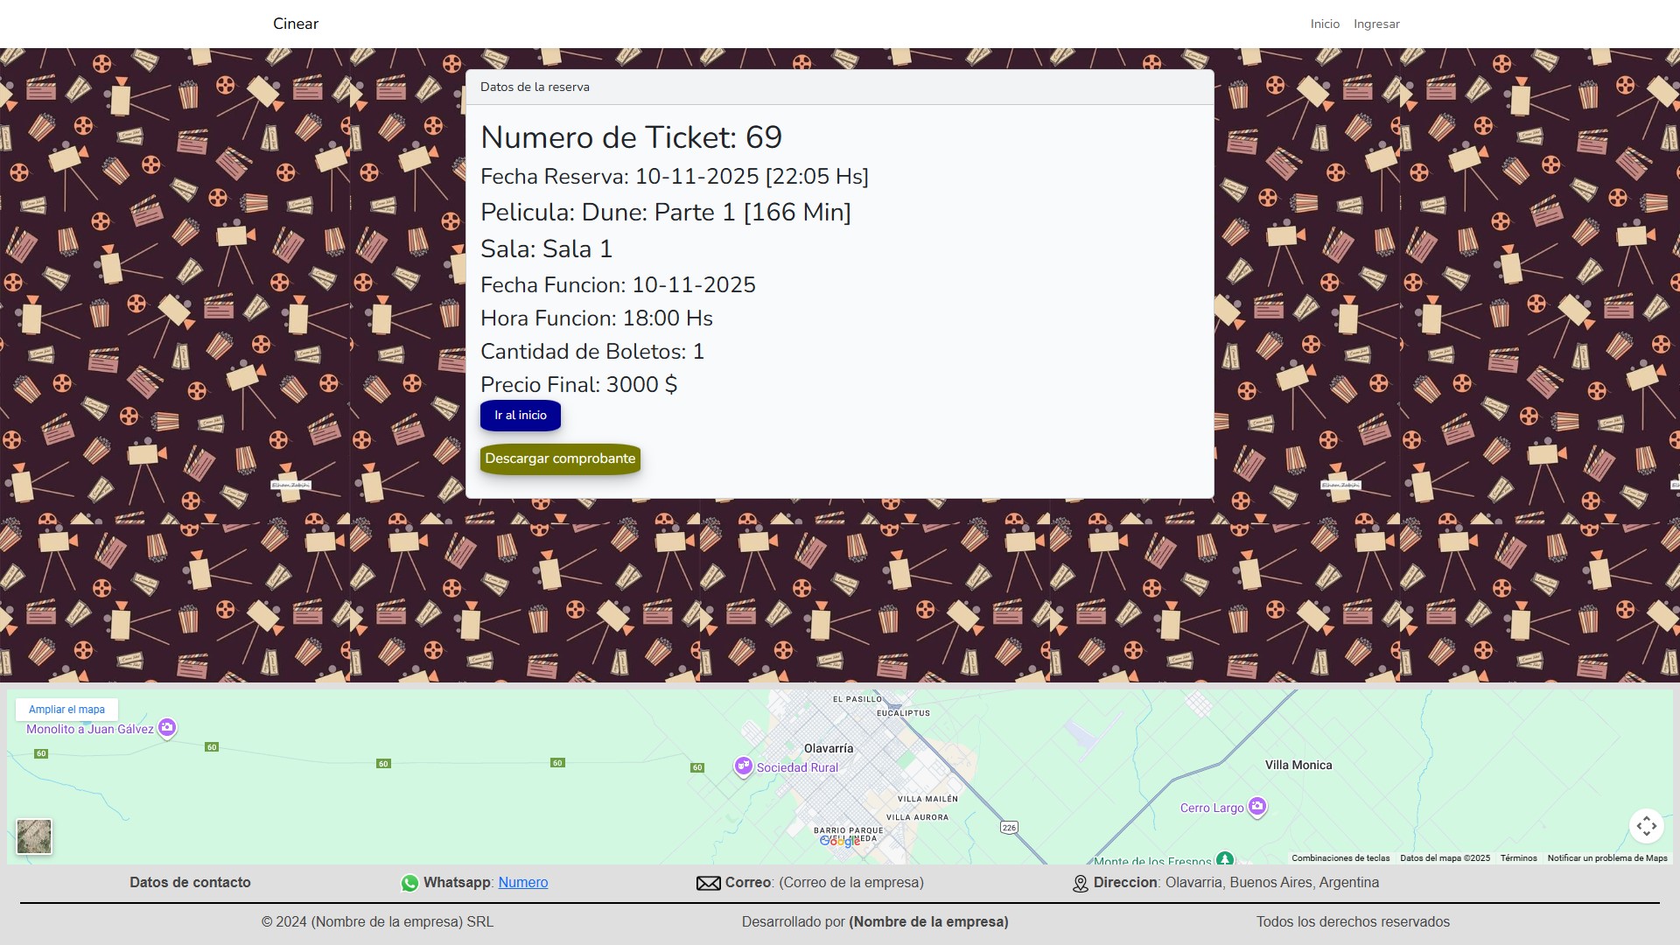Click the Google logo on the map

(839, 841)
